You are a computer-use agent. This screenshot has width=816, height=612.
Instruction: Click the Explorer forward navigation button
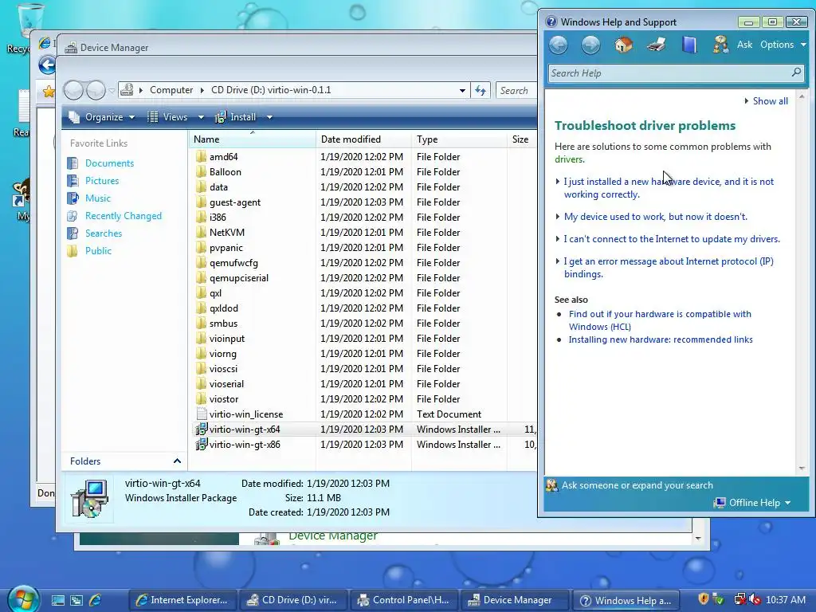pyautogui.click(x=96, y=91)
